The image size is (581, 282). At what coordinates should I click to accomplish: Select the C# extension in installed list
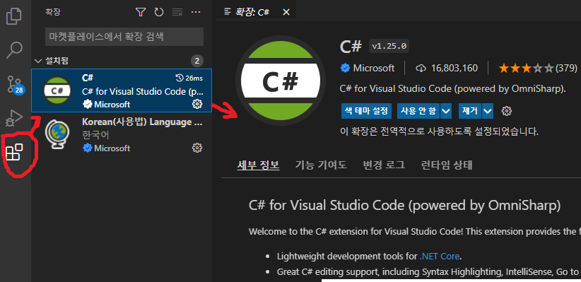click(122, 90)
